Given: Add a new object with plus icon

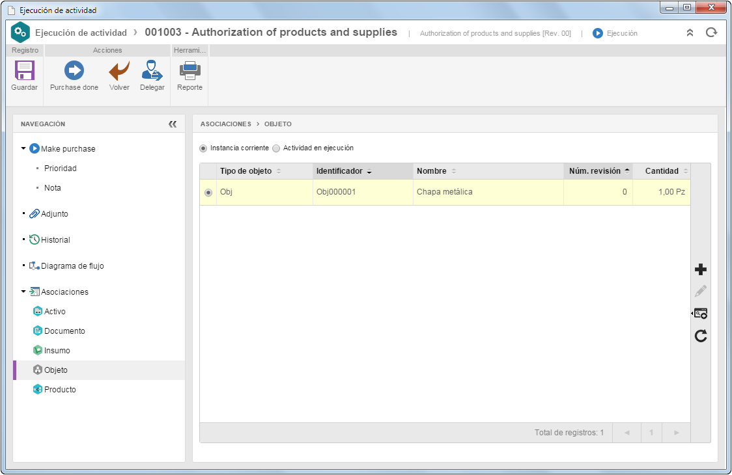Looking at the screenshot, I should click(700, 269).
